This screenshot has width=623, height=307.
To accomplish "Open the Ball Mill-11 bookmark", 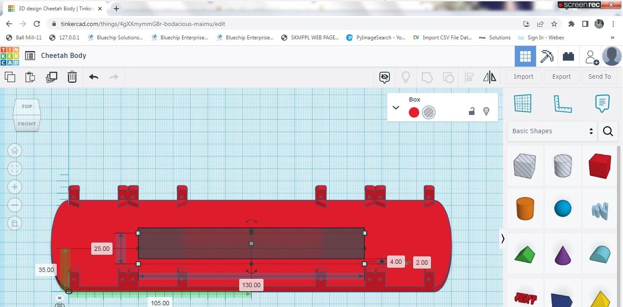I will pos(25,38).
